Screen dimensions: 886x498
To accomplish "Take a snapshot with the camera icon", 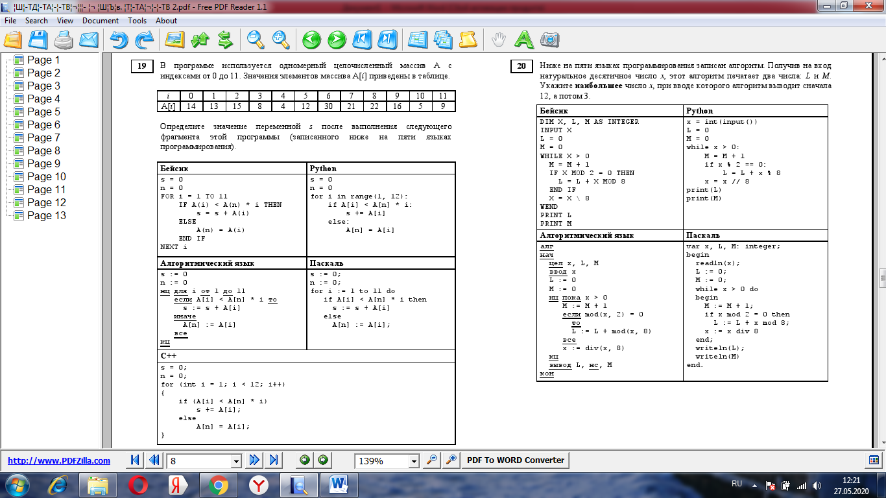I will [x=549, y=40].
